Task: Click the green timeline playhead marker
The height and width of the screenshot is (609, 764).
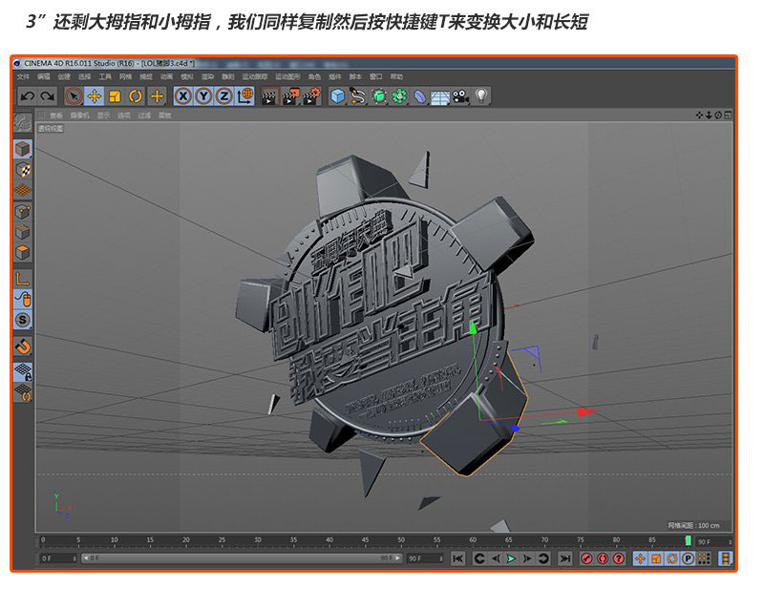Action: [688, 540]
